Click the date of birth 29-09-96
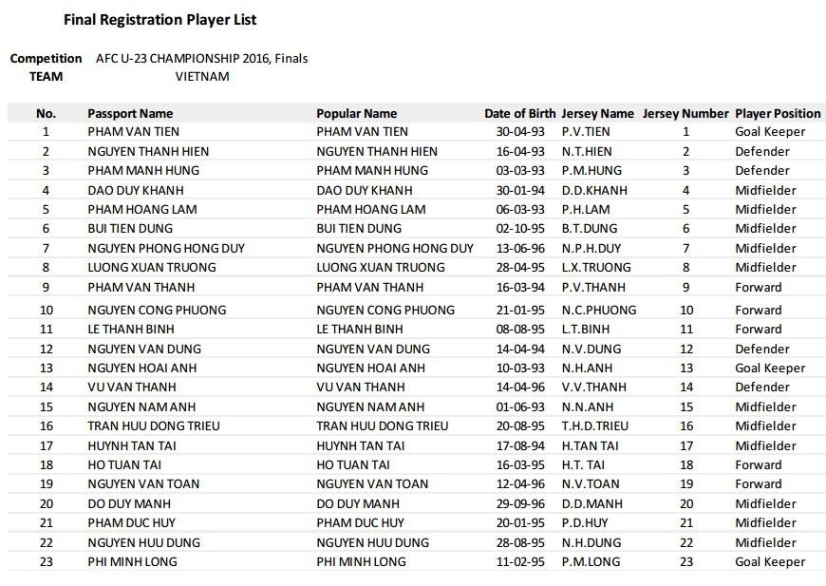 (x=519, y=503)
